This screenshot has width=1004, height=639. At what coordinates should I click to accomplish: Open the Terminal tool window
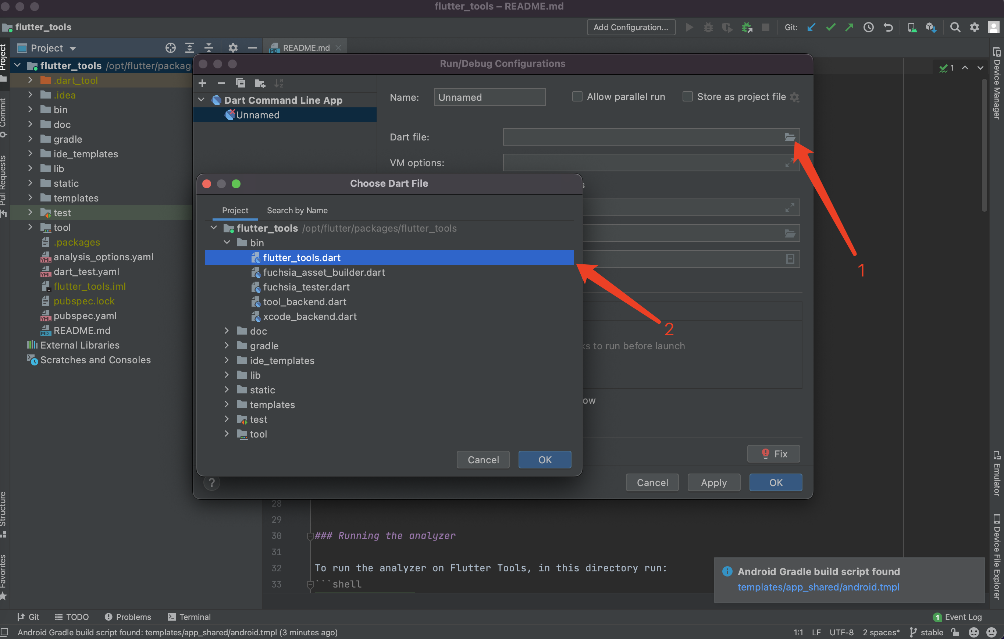click(189, 617)
